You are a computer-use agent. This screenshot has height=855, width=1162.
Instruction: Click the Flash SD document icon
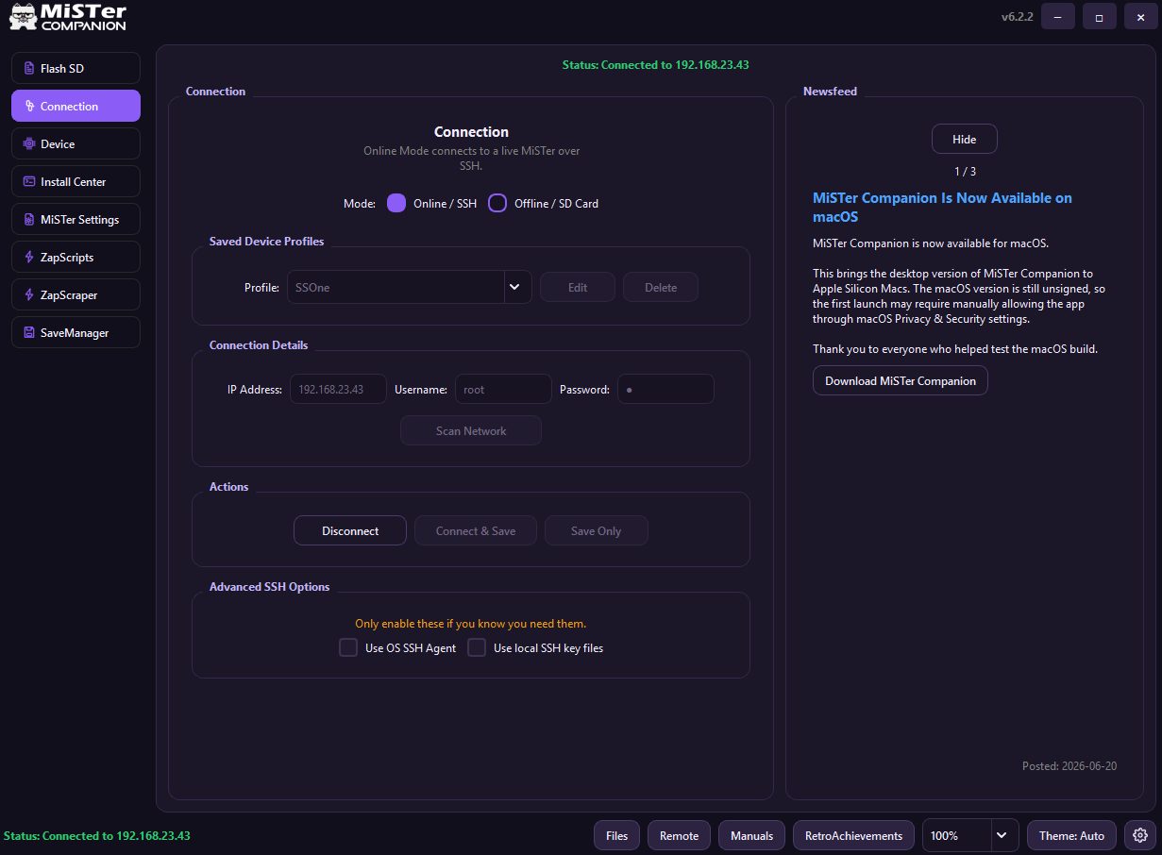(29, 69)
